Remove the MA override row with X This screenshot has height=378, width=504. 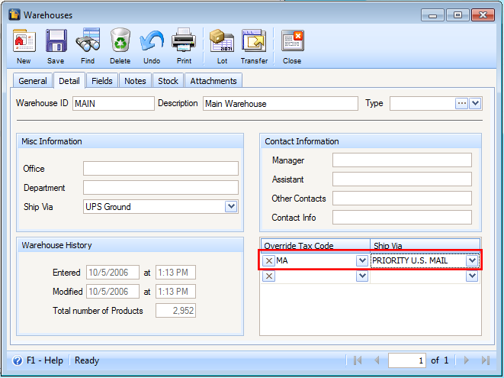(x=268, y=261)
